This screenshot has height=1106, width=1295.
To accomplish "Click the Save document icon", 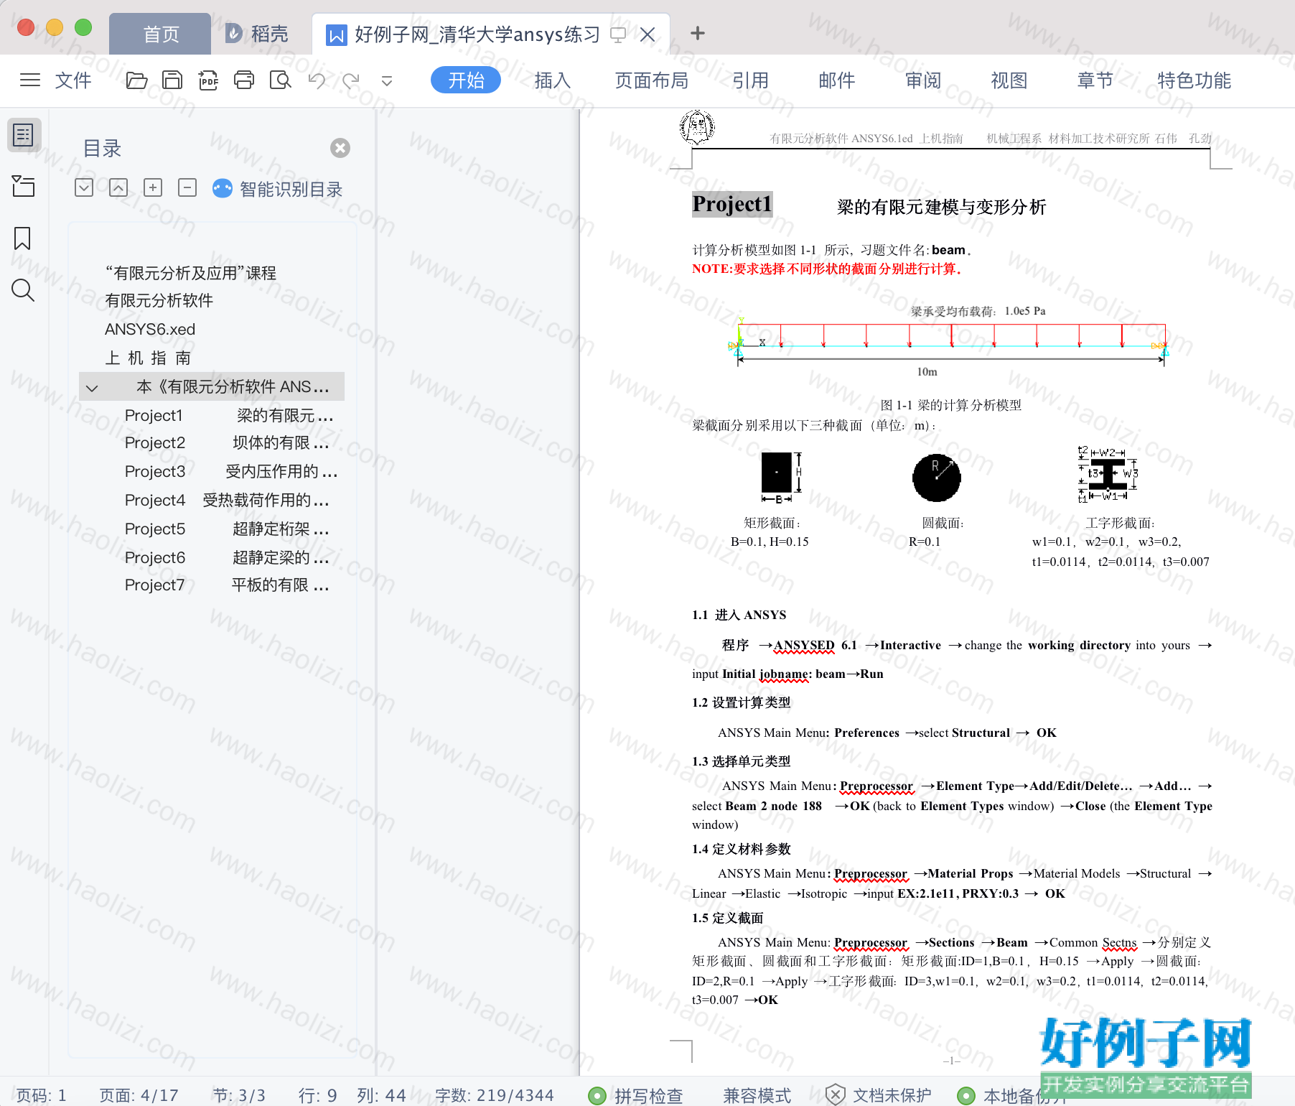I will click(172, 80).
